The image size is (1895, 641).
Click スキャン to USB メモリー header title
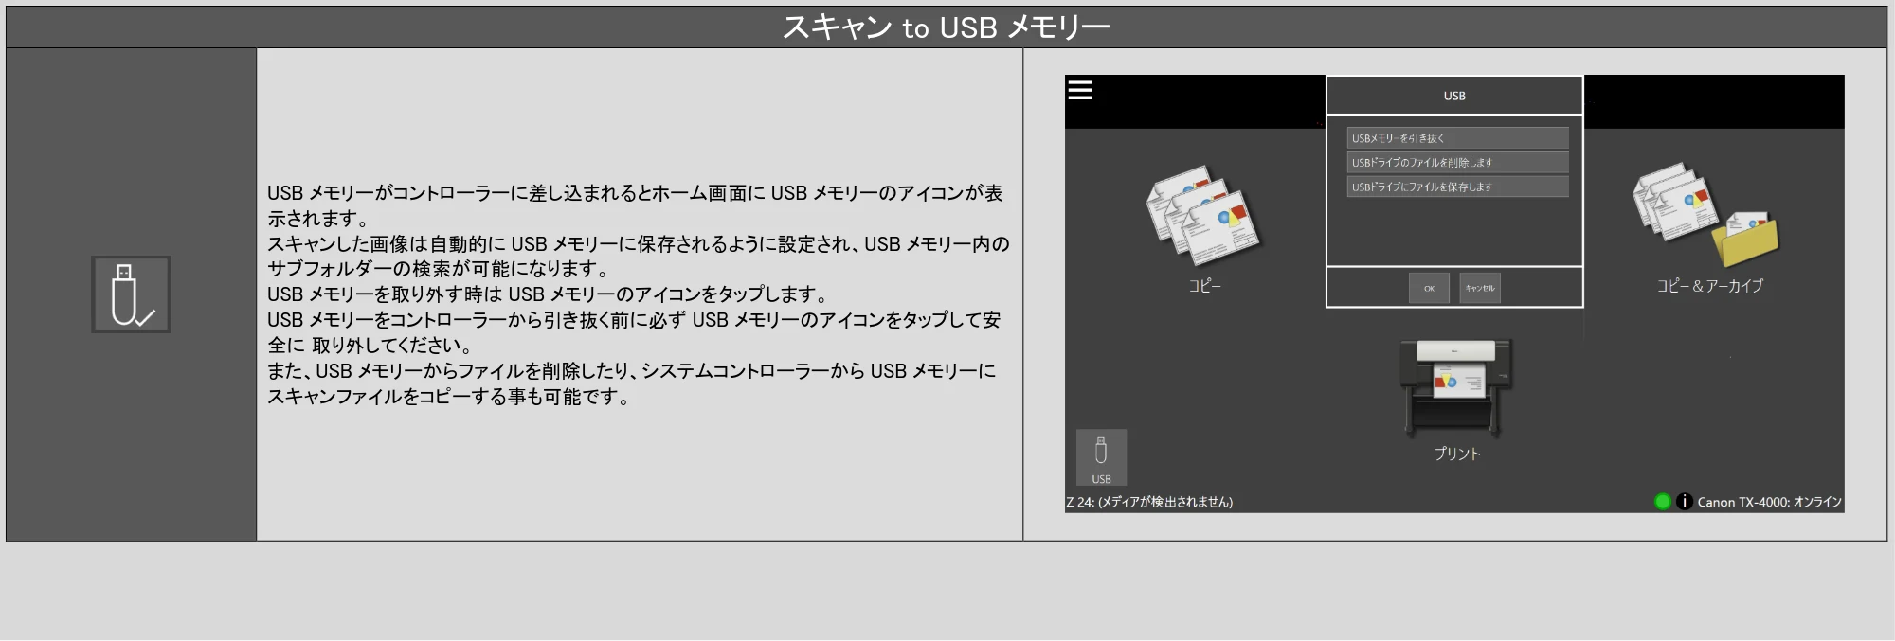click(x=946, y=27)
